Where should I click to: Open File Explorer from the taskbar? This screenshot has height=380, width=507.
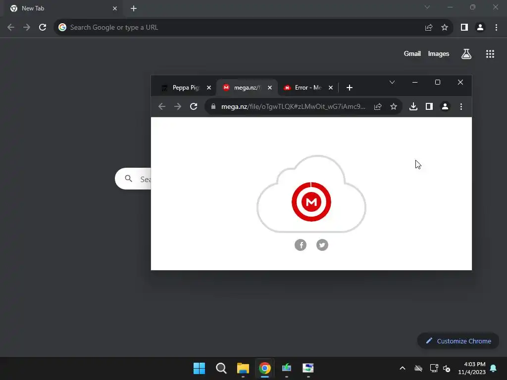(x=243, y=368)
